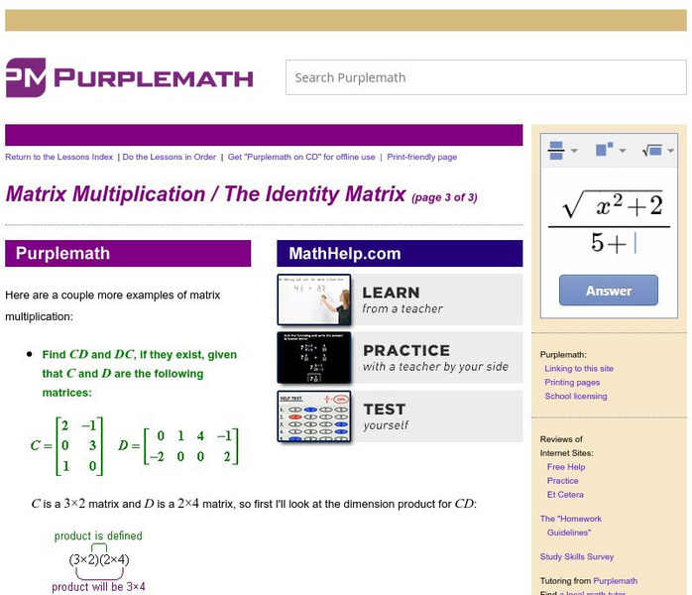Open Return to the Lessons Index link

(59, 157)
